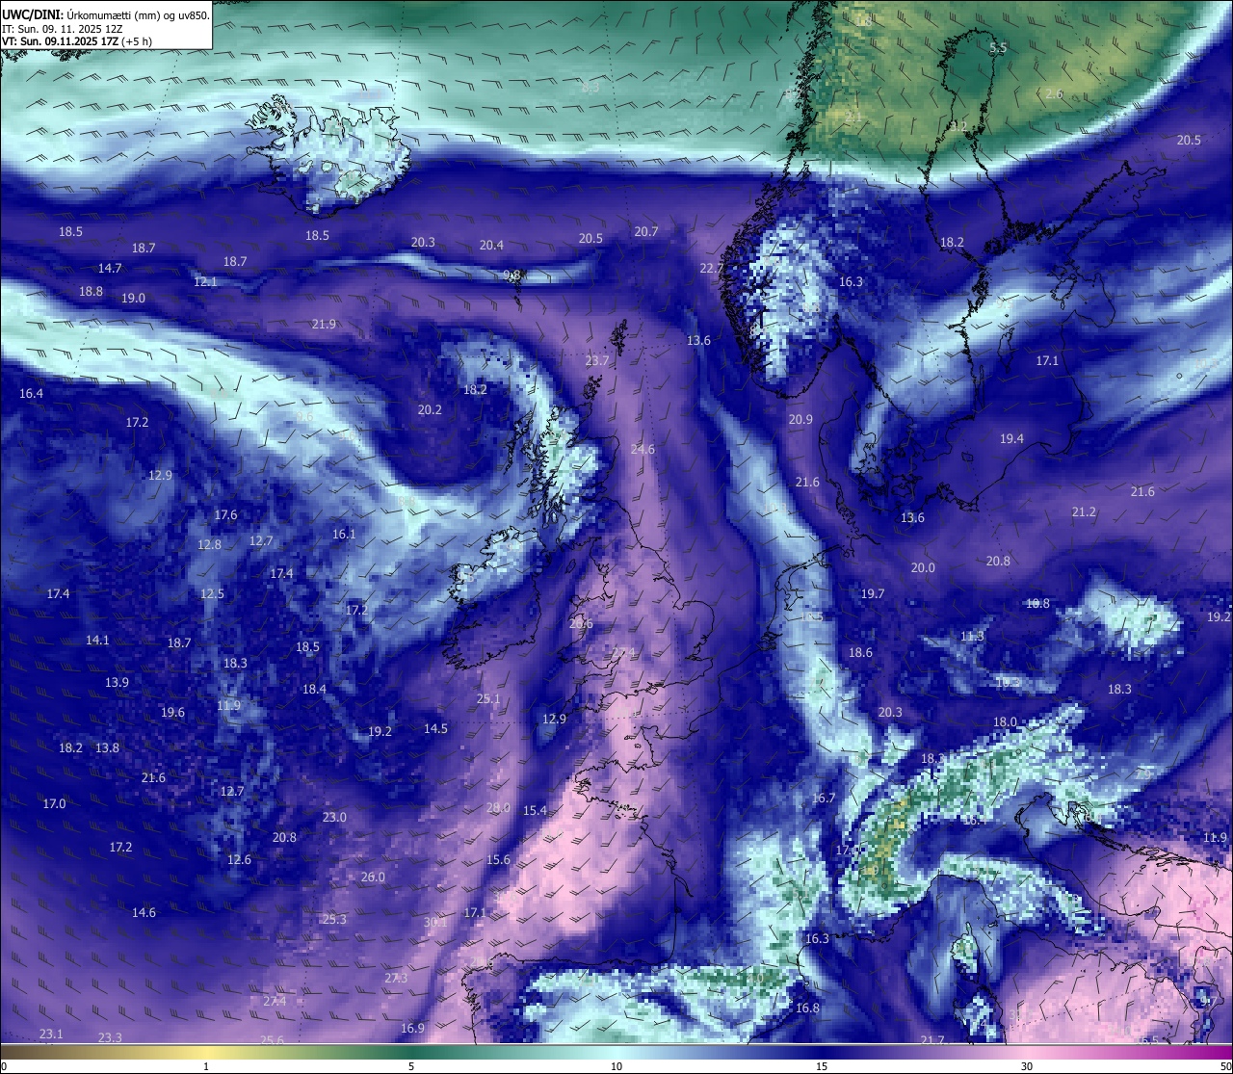Screen dimensions: 1233x1074
Task: Click the UWC/DINI map title text
Action: click(x=106, y=14)
